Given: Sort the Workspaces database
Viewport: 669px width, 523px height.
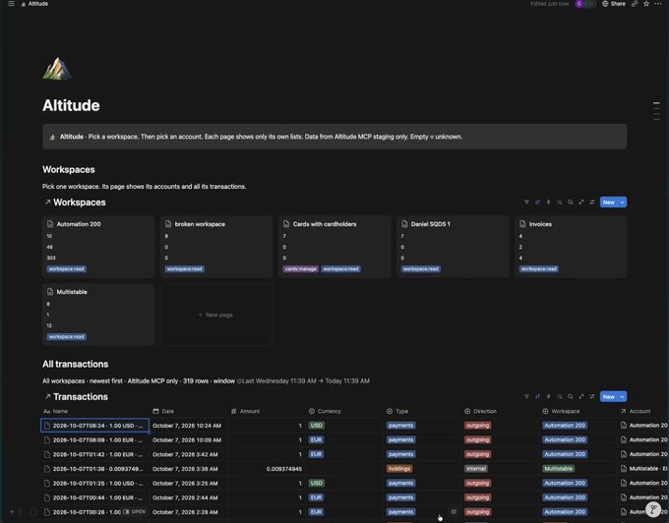Looking at the screenshot, I should click(537, 203).
